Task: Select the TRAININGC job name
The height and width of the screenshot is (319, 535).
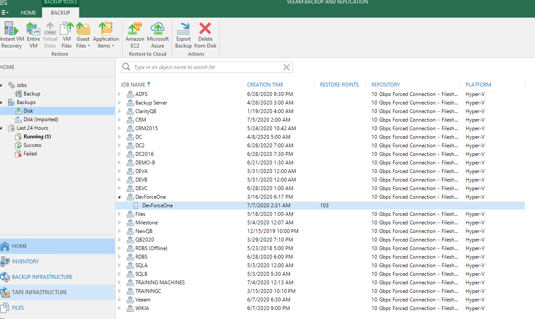Action: click(x=148, y=291)
